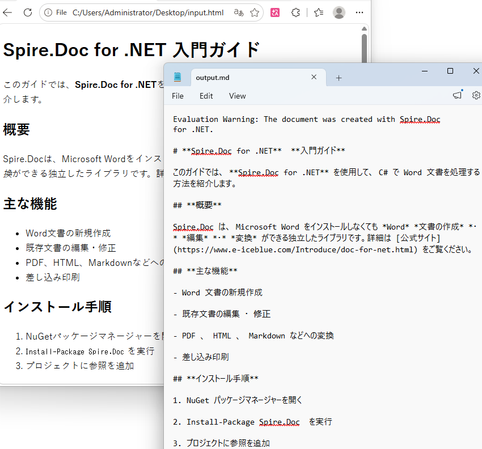Click the '## **インストール手順**' line in Notepad
The image size is (482, 449).
[x=216, y=379]
